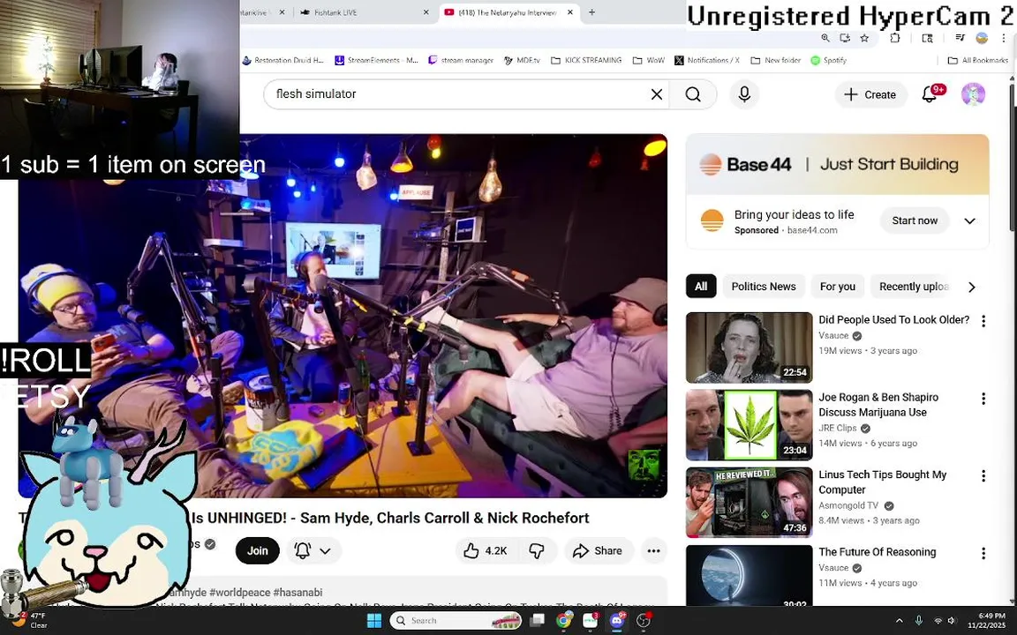Expand notification bell options dropdown
The height and width of the screenshot is (635, 1017).
[326, 550]
